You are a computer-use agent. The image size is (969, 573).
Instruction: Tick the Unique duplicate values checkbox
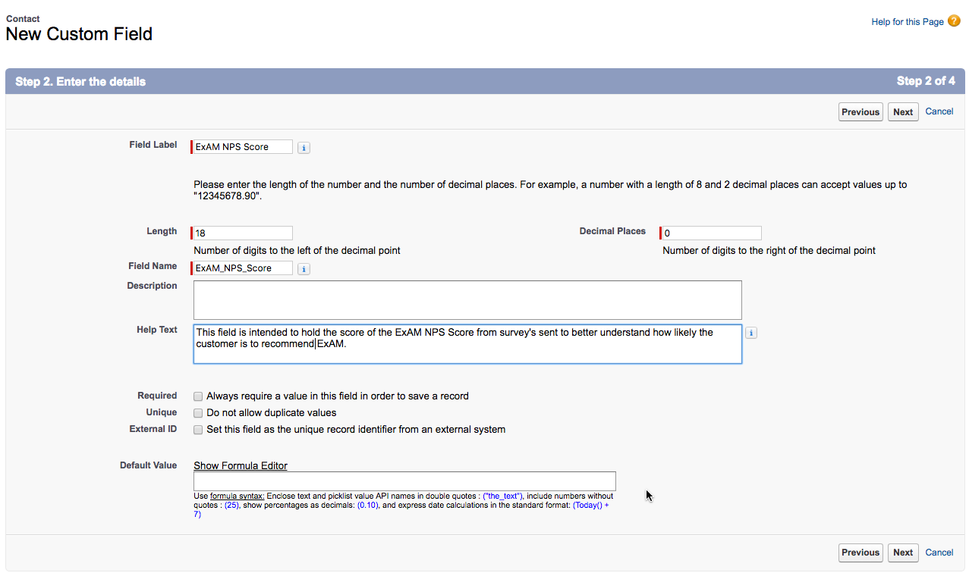[198, 413]
